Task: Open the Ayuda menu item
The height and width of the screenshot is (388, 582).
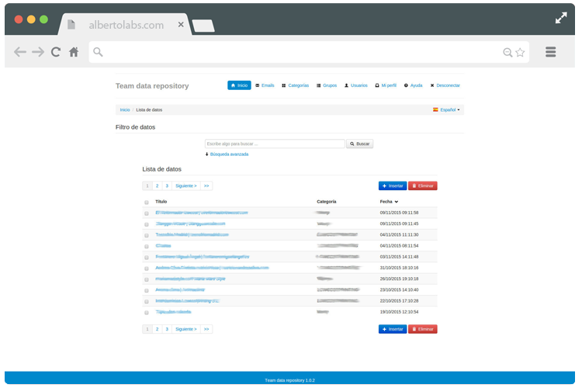Action: (x=413, y=85)
